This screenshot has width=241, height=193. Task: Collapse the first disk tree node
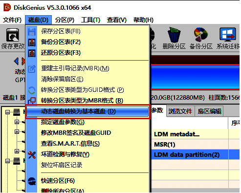(x=7, y=112)
